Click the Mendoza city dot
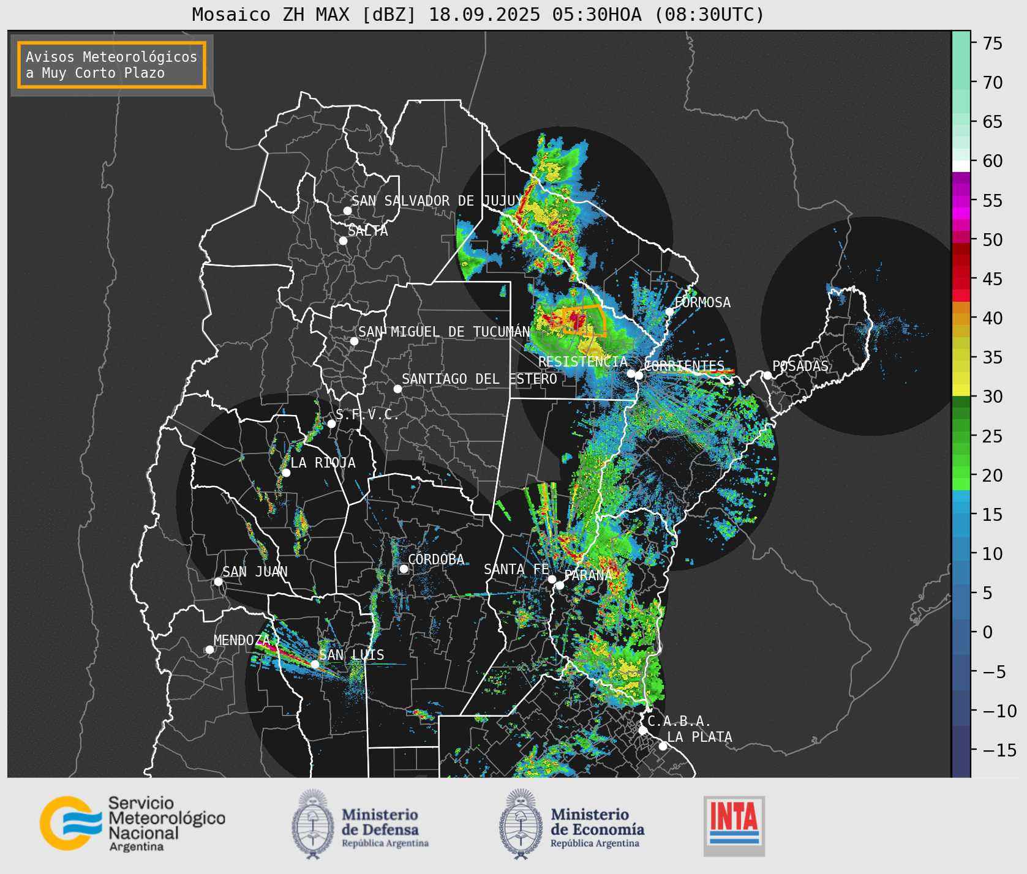The image size is (1027, 874). point(209,649)
